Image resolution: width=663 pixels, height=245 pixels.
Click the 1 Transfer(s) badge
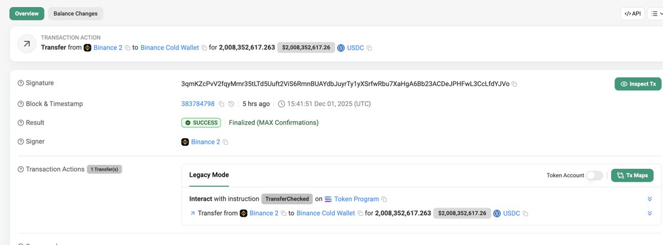(x=104, y=169)
